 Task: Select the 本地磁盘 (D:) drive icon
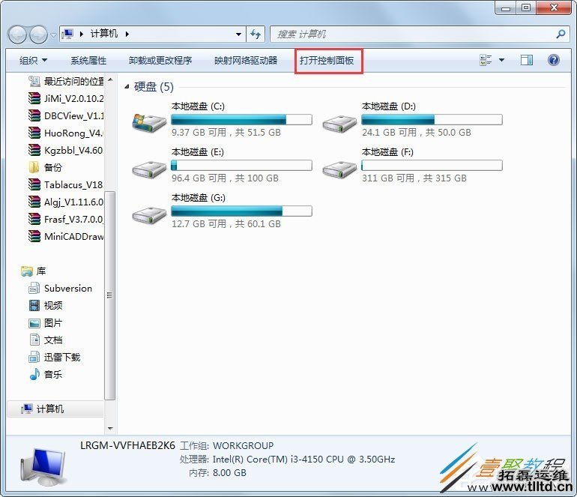tap(339, 124)
